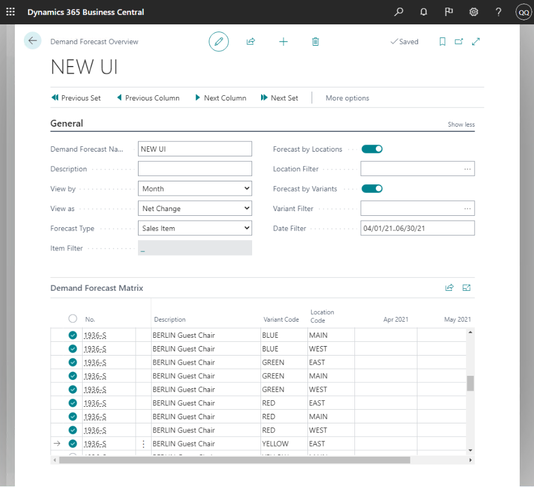The height and width of the screenshot is (487, 534).
Task: Open the notifications bell
Action: click(423, 12)
